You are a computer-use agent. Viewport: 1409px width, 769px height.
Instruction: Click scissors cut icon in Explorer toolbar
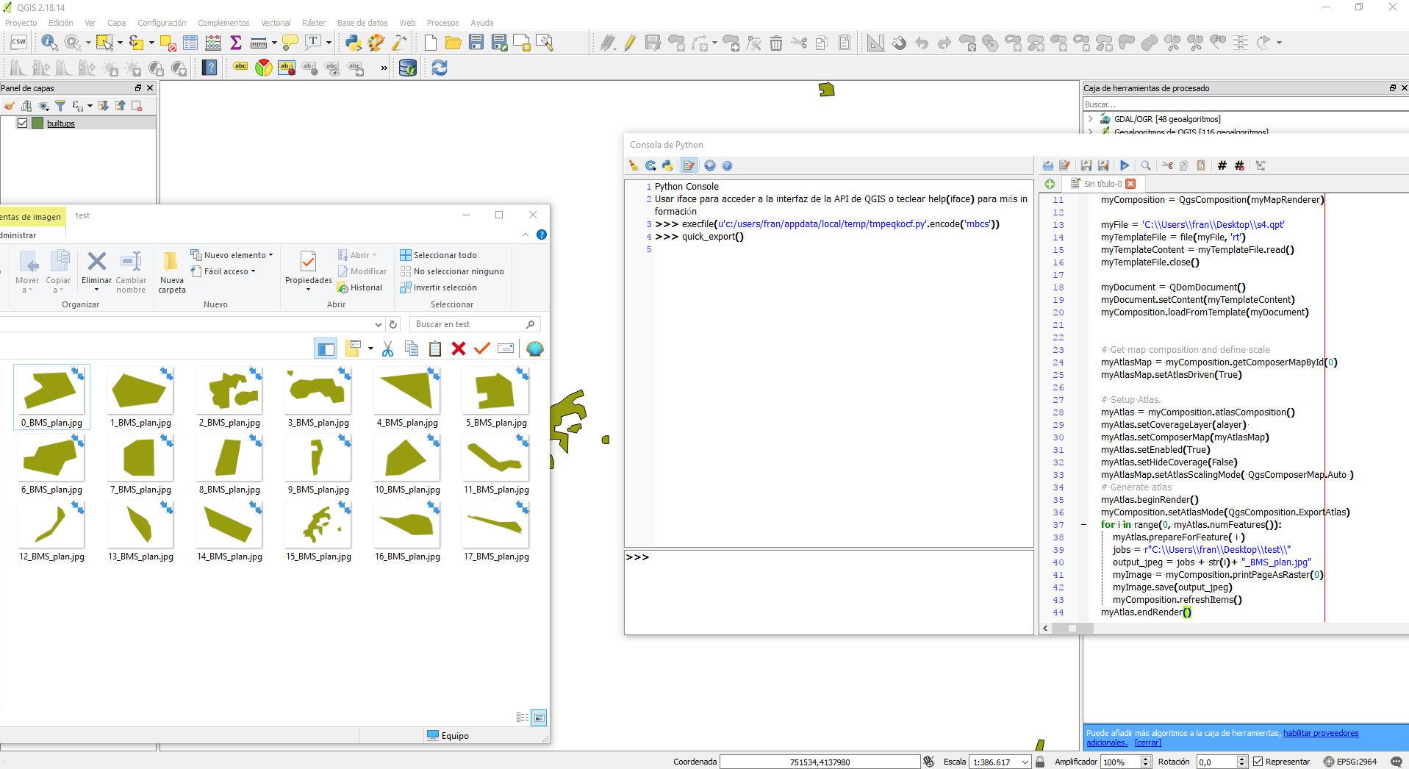387,348
